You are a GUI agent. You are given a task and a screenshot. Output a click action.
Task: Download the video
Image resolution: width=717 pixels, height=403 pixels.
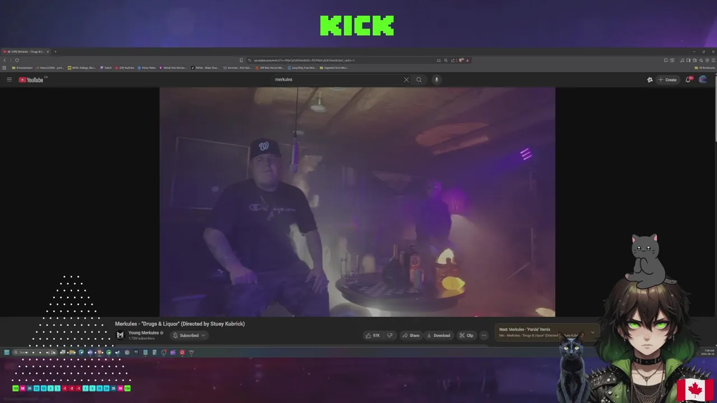pyautogui.click(x=439, y=335)
